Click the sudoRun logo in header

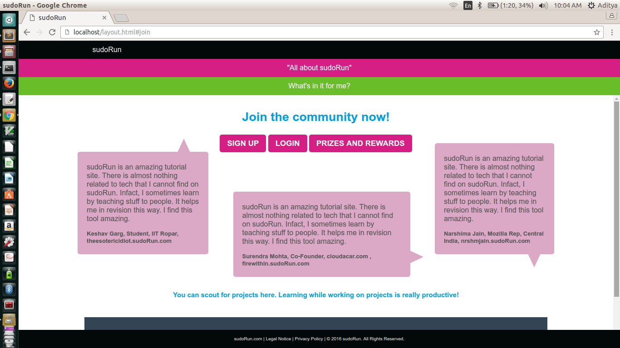tap(107, 50)
